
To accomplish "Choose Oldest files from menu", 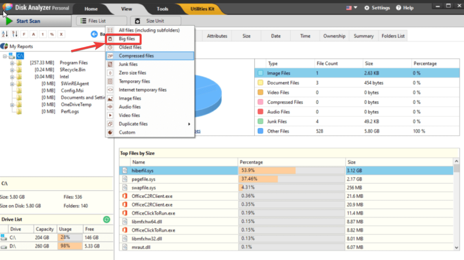I will coord(150,48).
